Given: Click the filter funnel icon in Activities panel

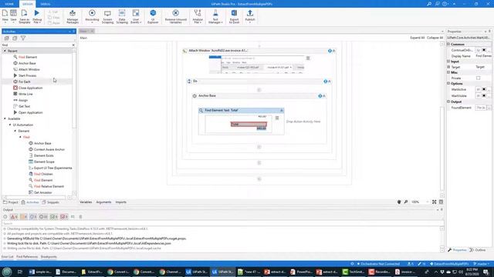Looking at the screenshot, I should 23,38.
